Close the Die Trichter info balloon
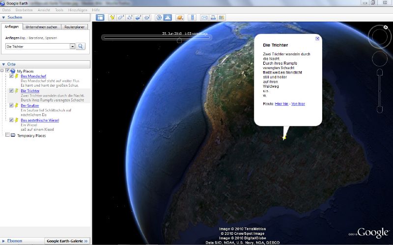 pyautogui.click(x=317, y=39)
